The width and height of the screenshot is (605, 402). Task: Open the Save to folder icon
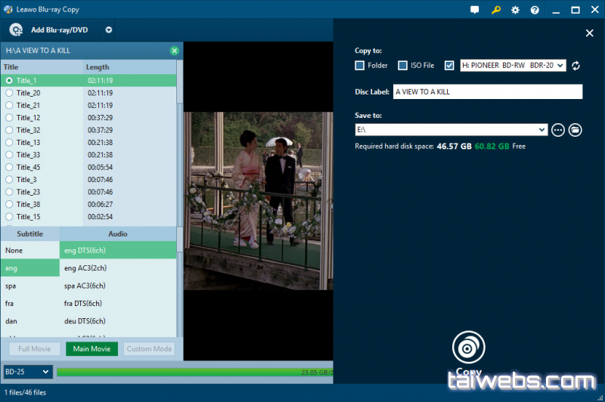(576, 130)
